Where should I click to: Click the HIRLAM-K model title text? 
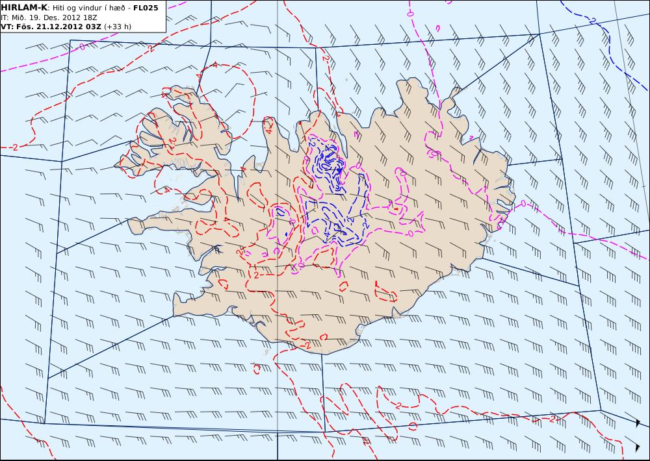click(25, 8)
